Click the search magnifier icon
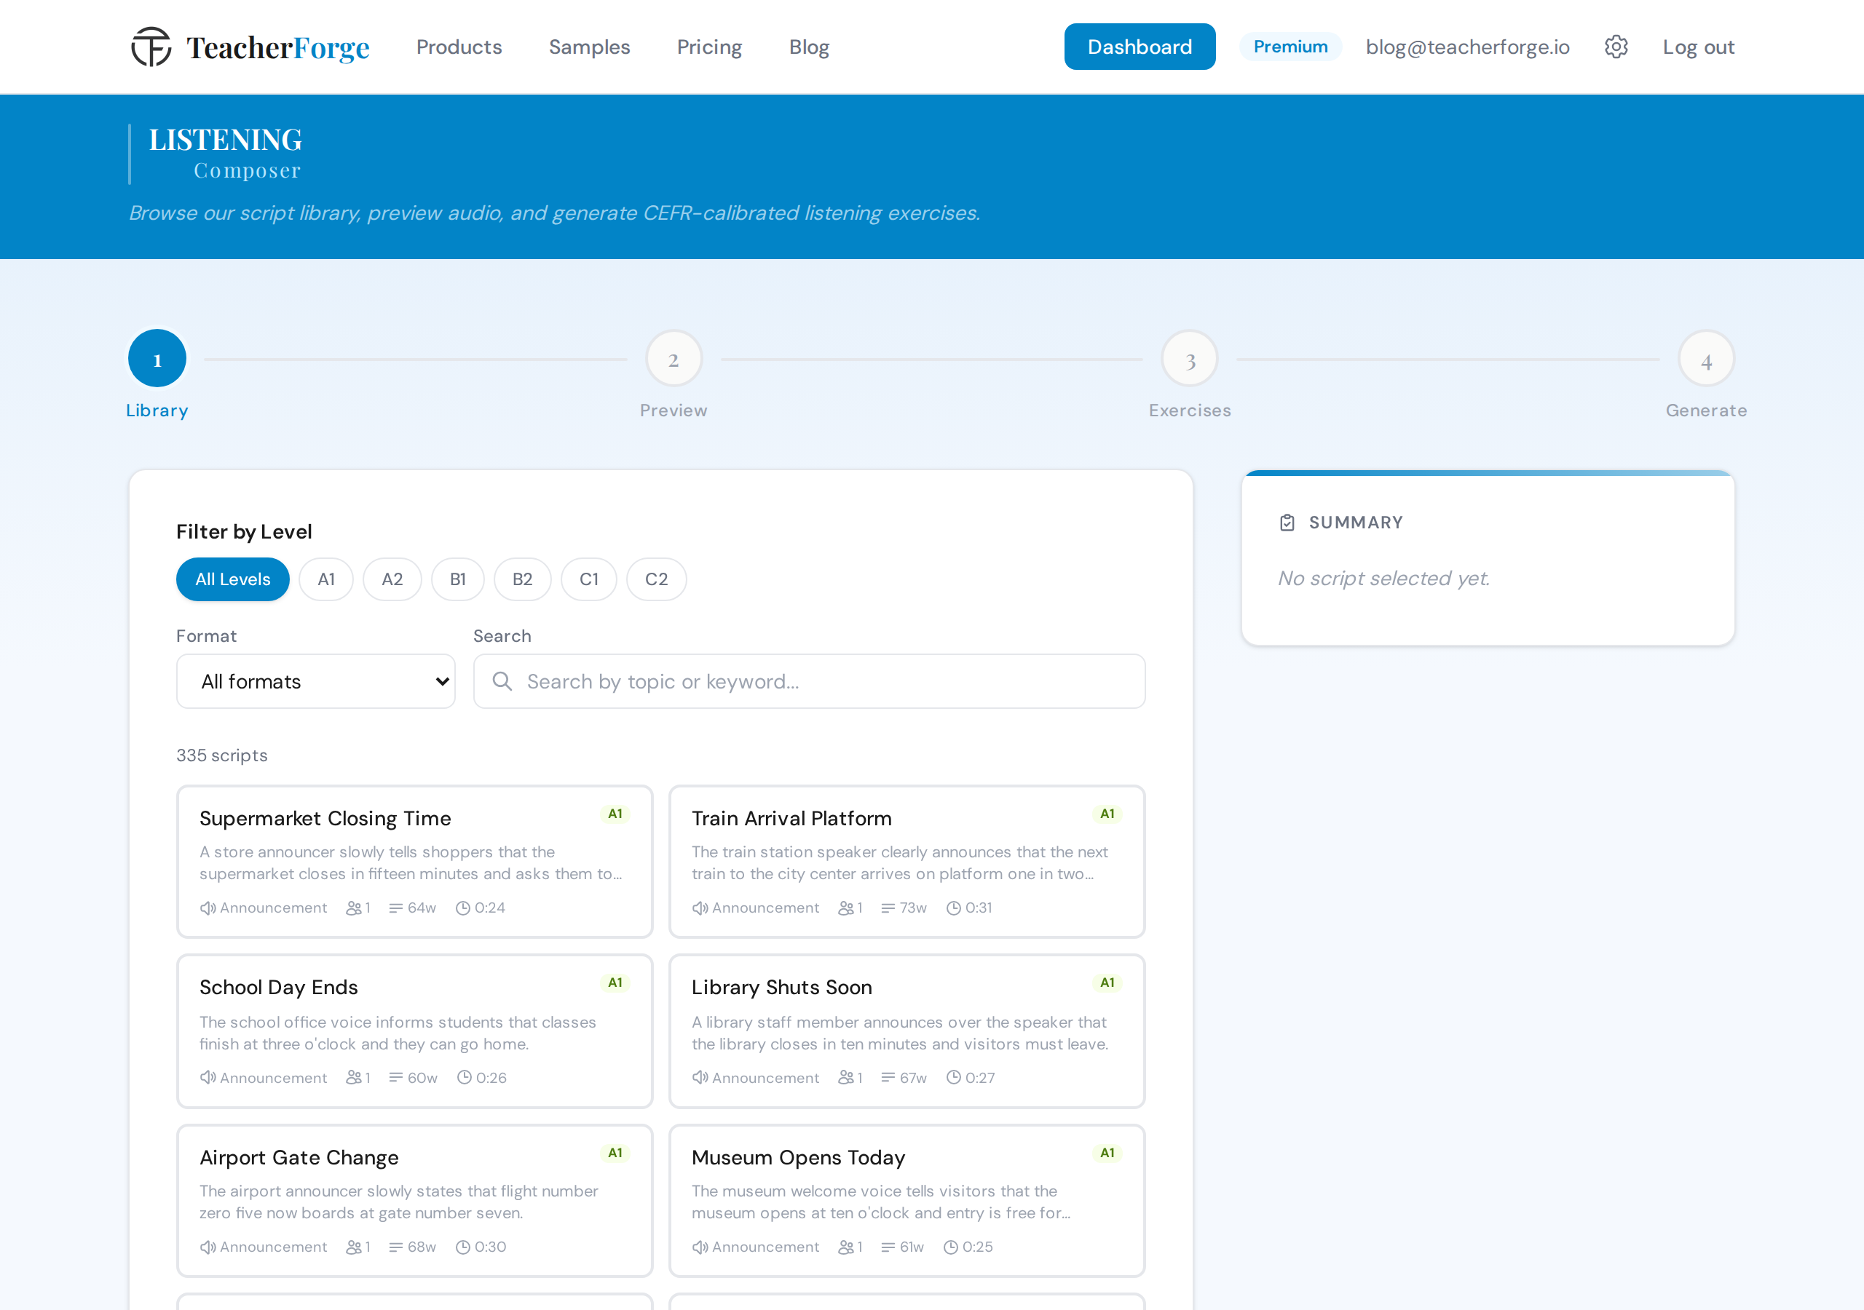This screenshot has height=1310, width=1864. 502,681
